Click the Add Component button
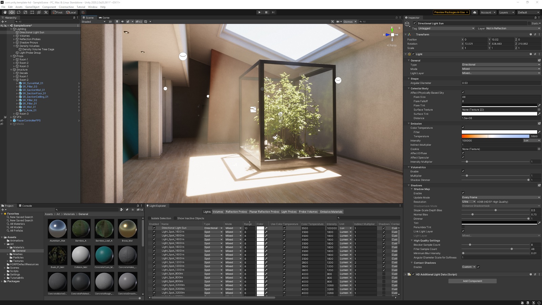Screen dimensions: 542x305 coord(472,281)
